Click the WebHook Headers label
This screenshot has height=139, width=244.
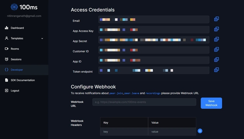[77, 123]
